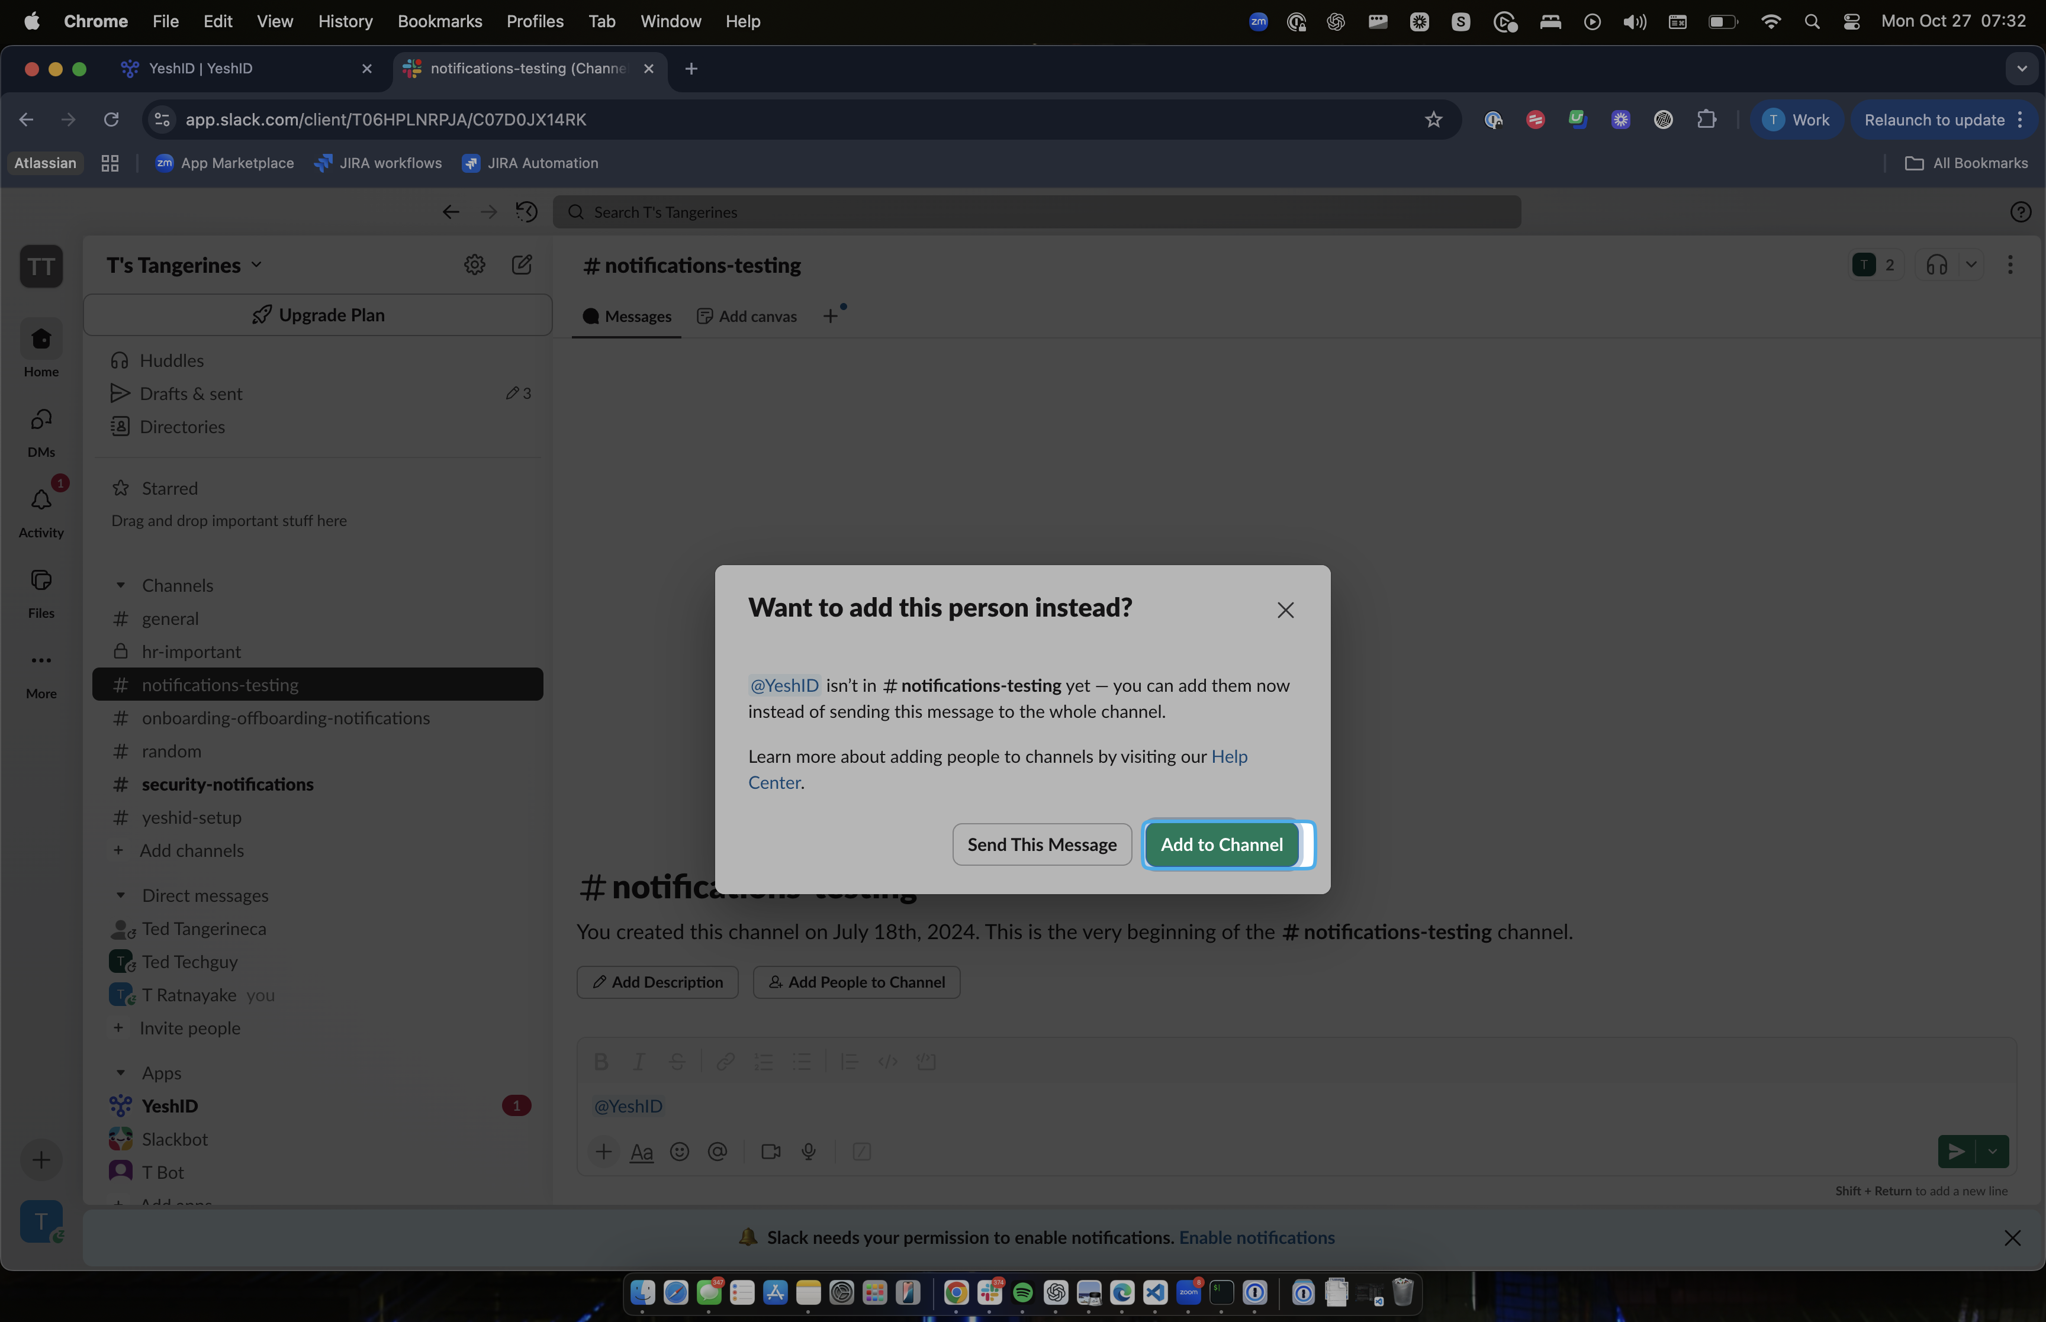Collapse the Direct messages section
2046x1322 pixels.
pos(121,895)
